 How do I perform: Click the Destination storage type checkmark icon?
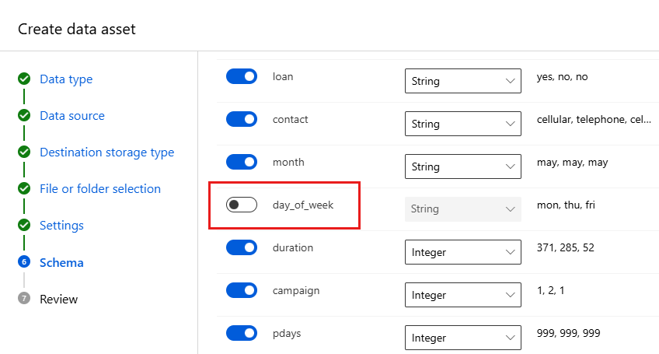(x=24, y=152)
